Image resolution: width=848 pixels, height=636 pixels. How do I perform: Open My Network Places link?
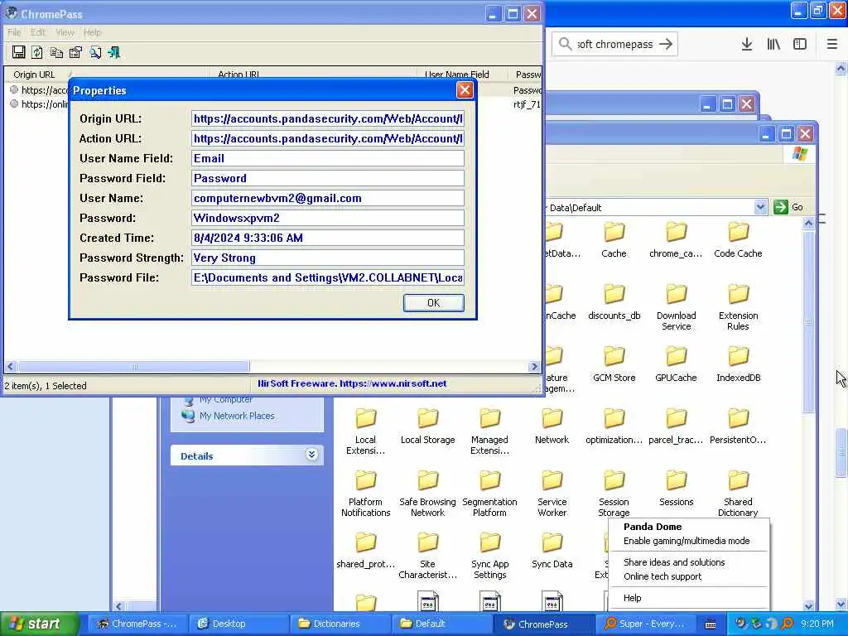pyautogui.click(x=237, y=416)
